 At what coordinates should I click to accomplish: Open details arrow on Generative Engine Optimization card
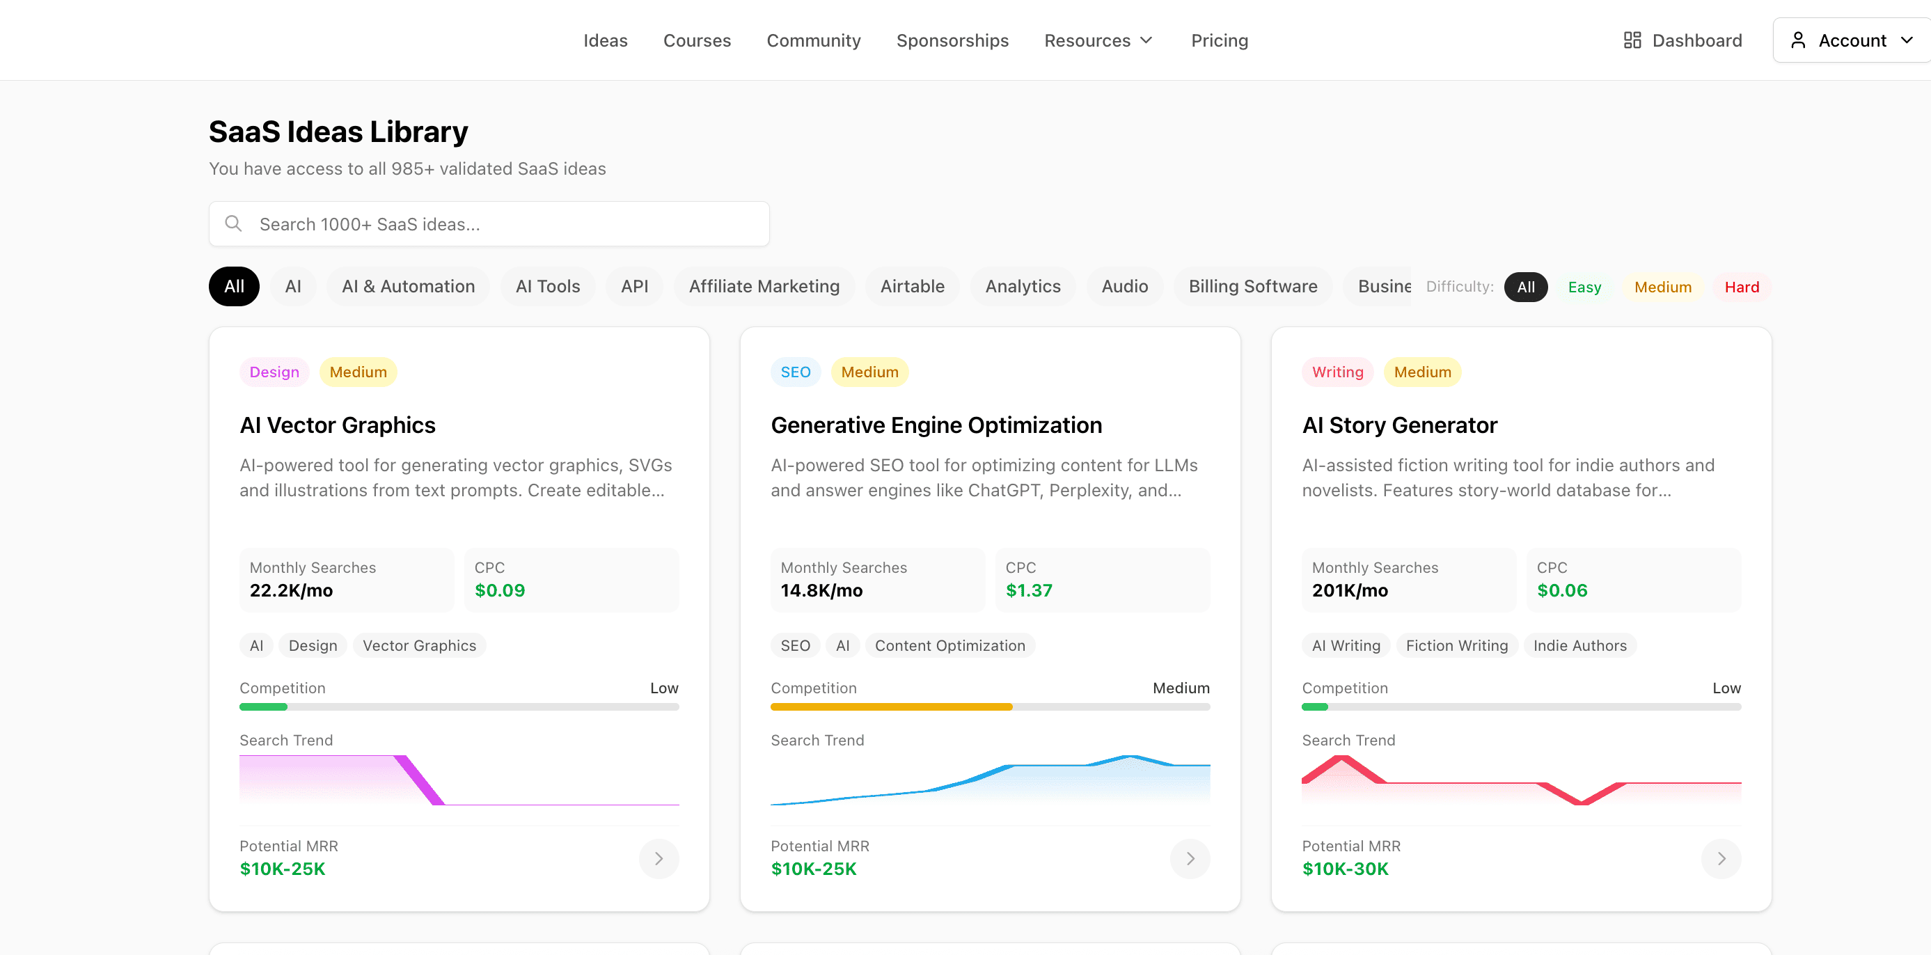(x=1190, y=858)
